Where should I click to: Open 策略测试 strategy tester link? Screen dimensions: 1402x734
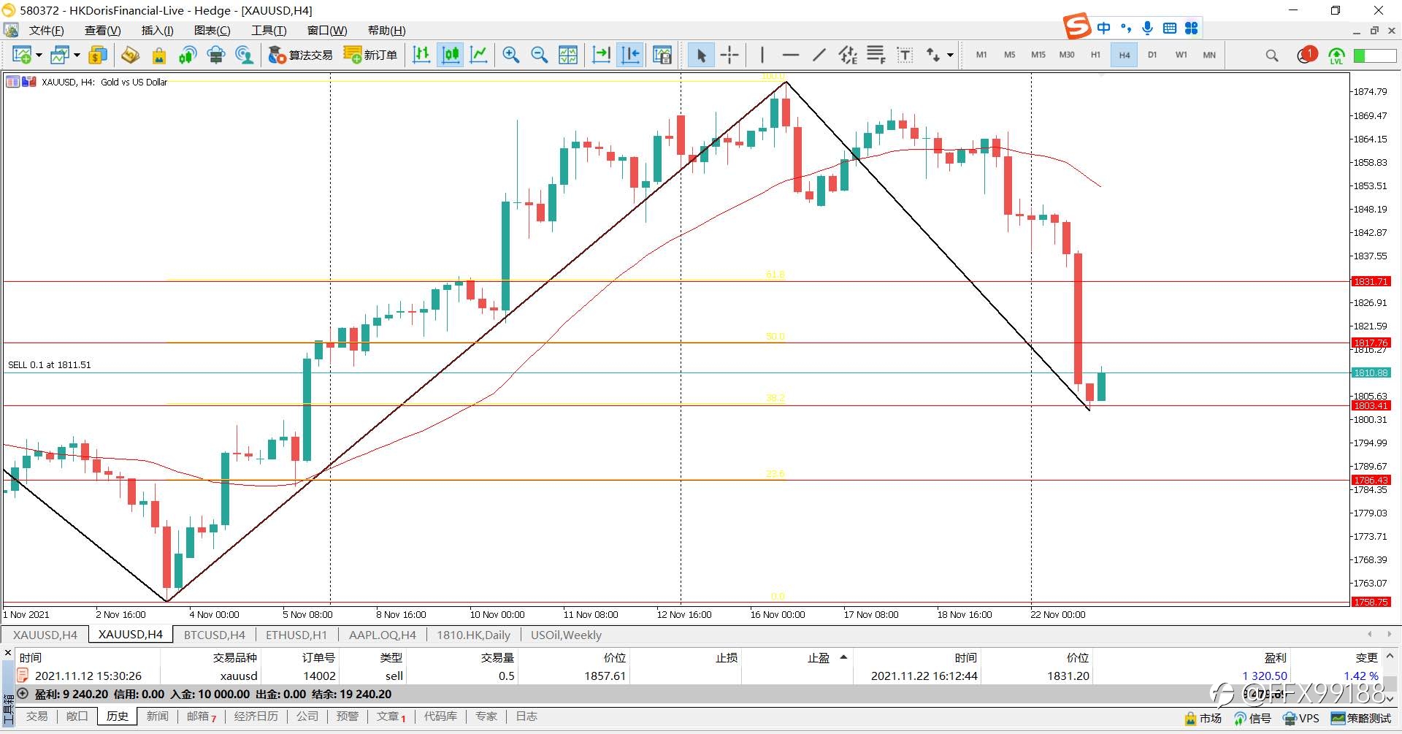pyautogui.click(x=1361, y=719)
